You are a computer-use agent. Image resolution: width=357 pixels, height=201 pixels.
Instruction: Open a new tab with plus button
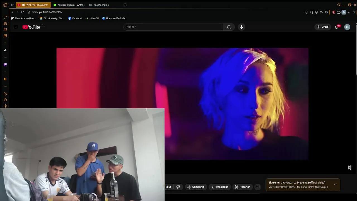[x=125, y=5]
